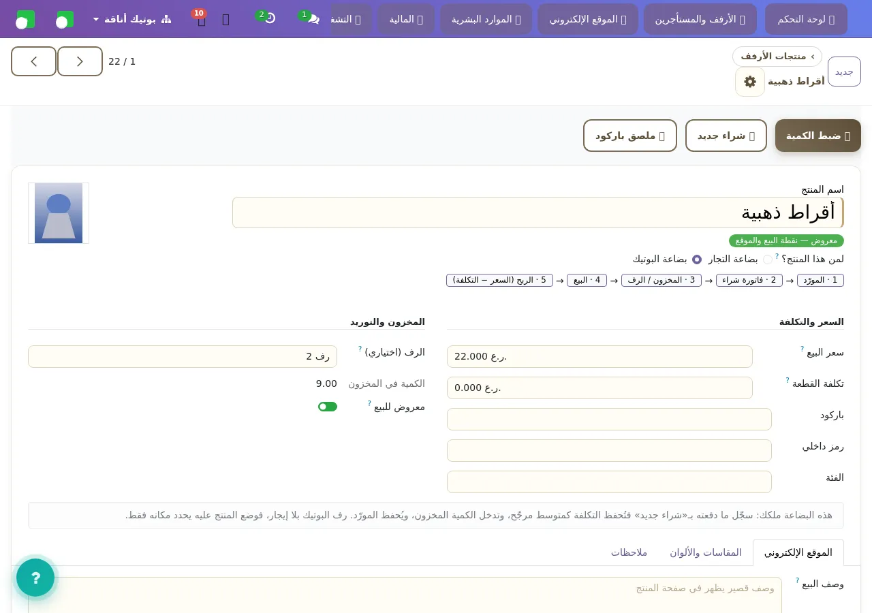Click into the وصف البيع description box
The image size is (872, 613).
pyautogui.click(x=405, y=595)
